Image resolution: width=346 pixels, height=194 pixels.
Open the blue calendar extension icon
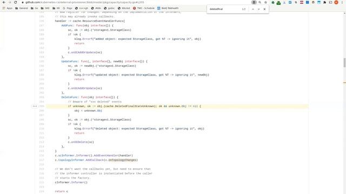click(319, 2)
